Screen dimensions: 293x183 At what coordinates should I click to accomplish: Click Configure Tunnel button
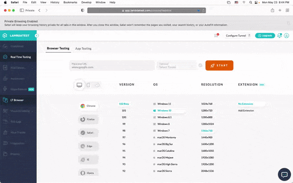click(x=238, y=36)
